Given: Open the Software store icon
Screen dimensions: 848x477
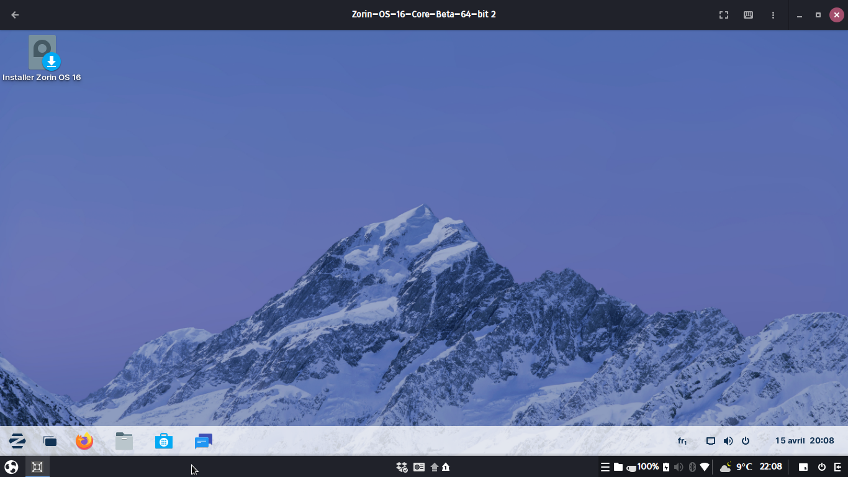Looking at the screenshot, I should [x=164, y=442].
